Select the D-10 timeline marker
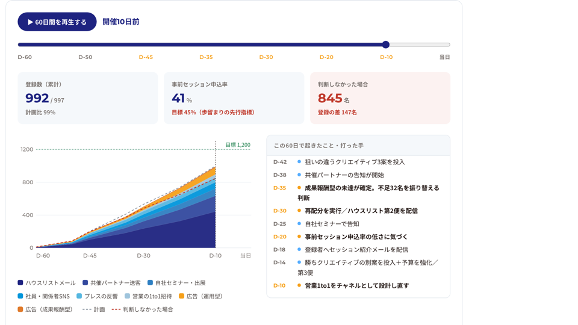The width and height of the screenshot is (578, 325). pos(387,57)
